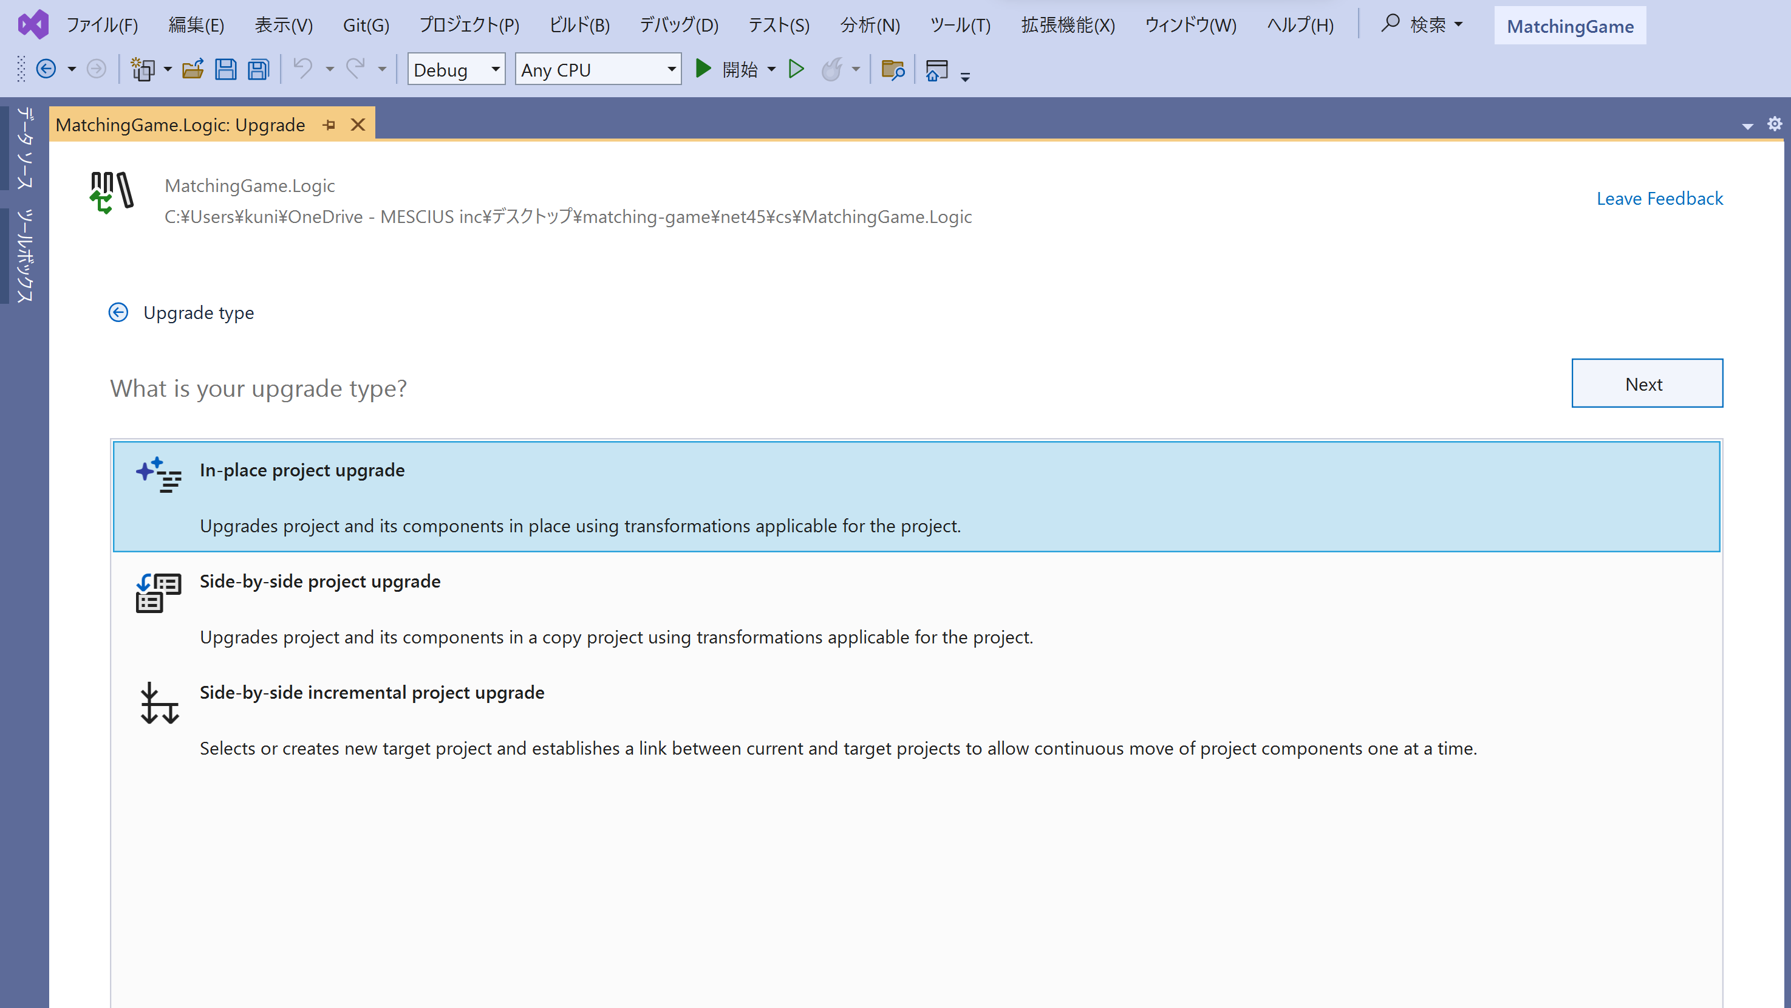The width and height of the screenshot is (1791, 1008).
Task: Click the 検索 search box label
Action: pos(1428,25)
